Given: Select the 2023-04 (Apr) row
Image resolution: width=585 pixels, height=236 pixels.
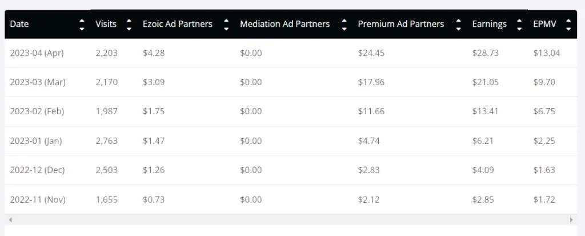Looking at the screenshot, I should click(x=291, y=53).
